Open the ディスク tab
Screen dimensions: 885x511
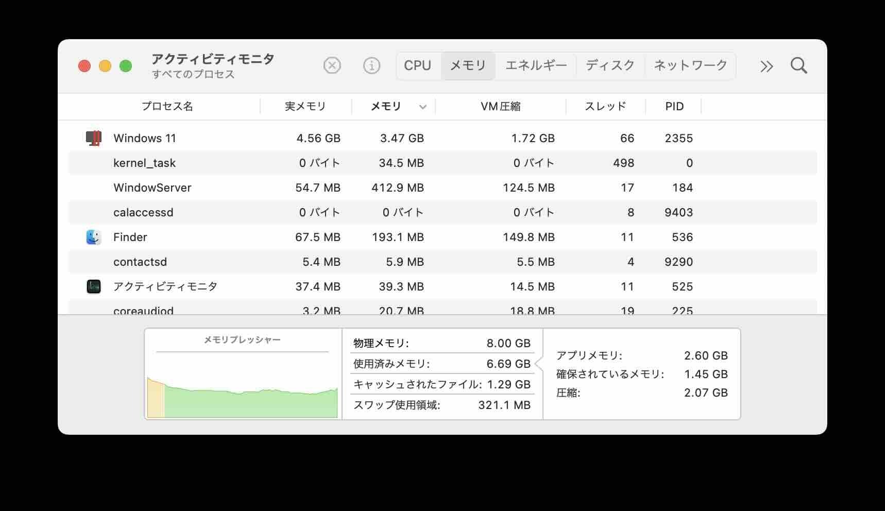click(610, 65)
